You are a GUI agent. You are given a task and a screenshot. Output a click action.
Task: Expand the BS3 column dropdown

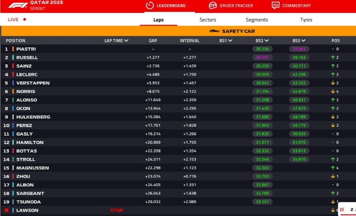(303, 41)
